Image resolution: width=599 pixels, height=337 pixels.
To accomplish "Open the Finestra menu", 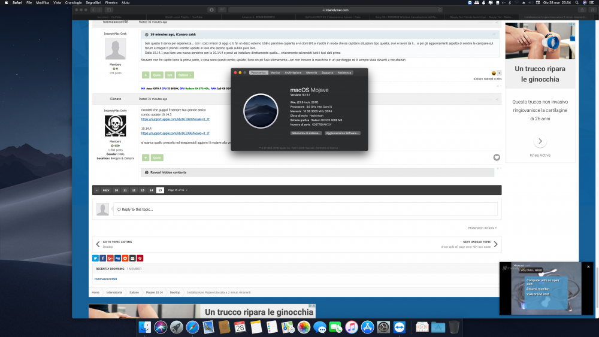I will (111, 2).
